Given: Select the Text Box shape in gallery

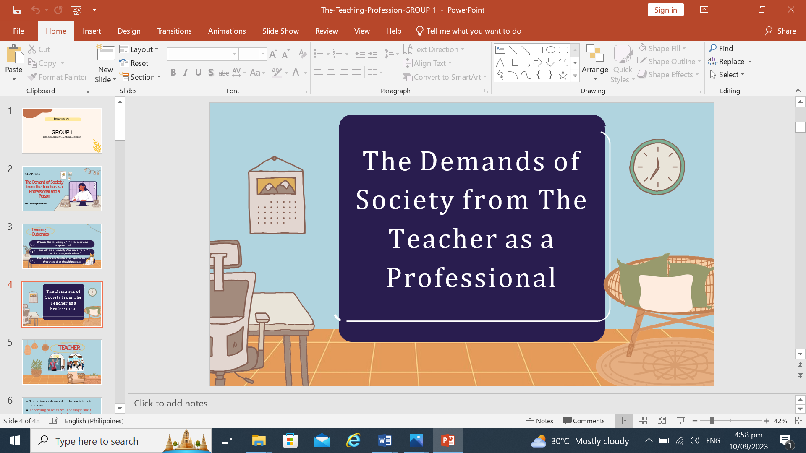Looking at the screenshot, I should (x=500, y=49).
